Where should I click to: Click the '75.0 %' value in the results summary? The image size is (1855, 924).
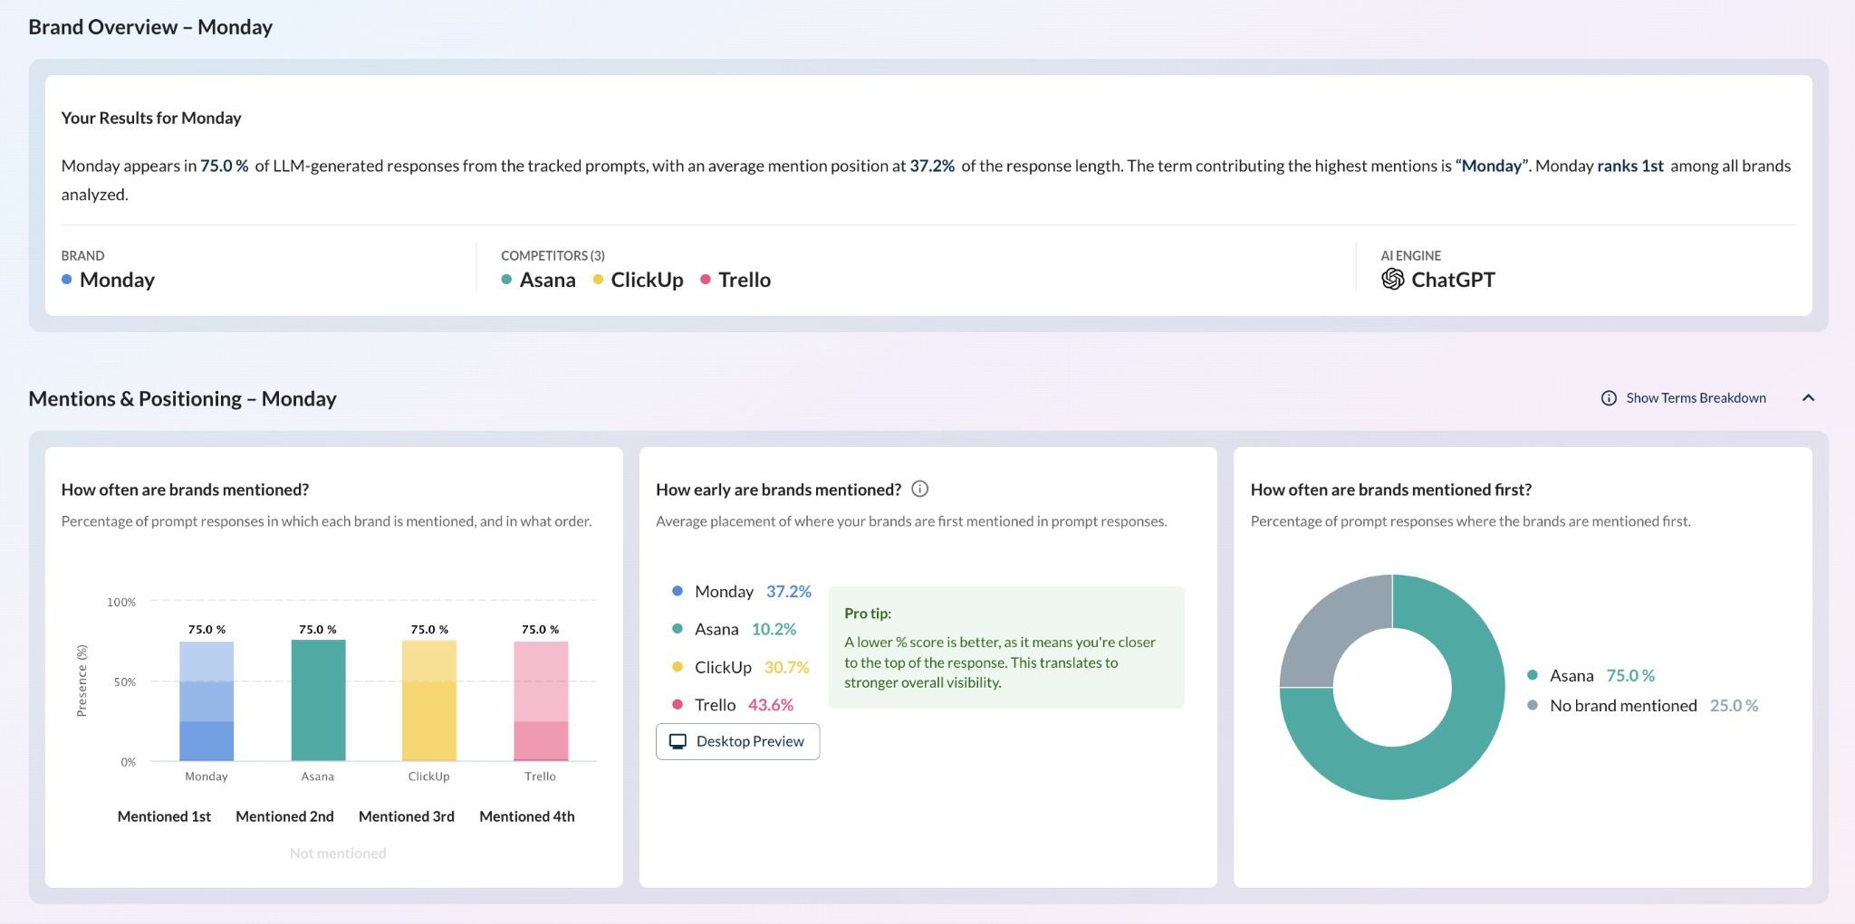[224, 166]
